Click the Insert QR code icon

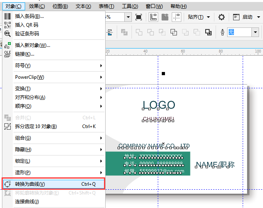8,25
